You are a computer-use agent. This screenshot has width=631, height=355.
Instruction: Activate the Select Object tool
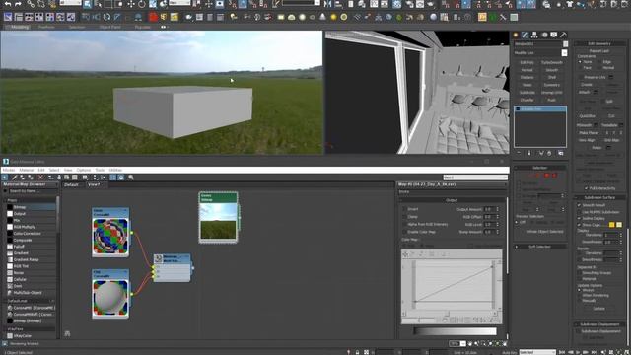click(88, 4)
